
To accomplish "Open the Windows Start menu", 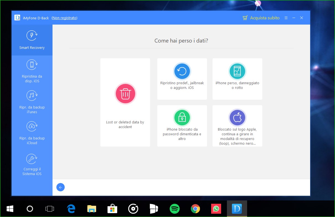I will (10, 209).
